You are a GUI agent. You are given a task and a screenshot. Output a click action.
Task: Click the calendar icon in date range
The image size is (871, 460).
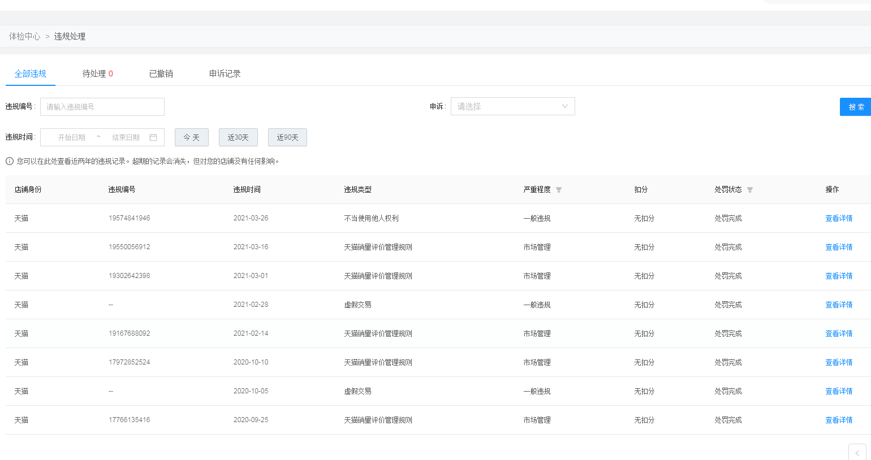point(153,137)
